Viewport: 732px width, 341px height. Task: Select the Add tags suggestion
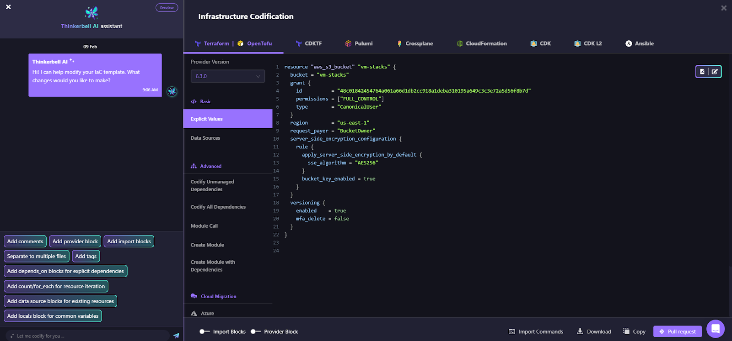click(86, 256)
